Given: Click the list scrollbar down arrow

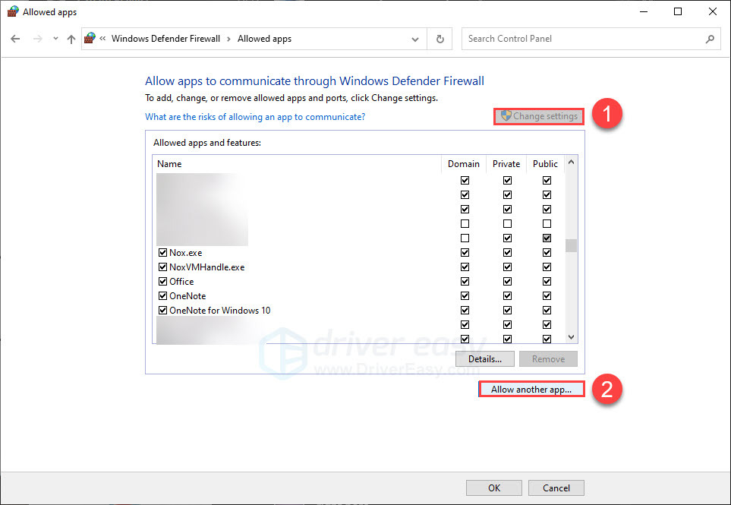Looking at the screenshot, I should [x=571, y=337].
